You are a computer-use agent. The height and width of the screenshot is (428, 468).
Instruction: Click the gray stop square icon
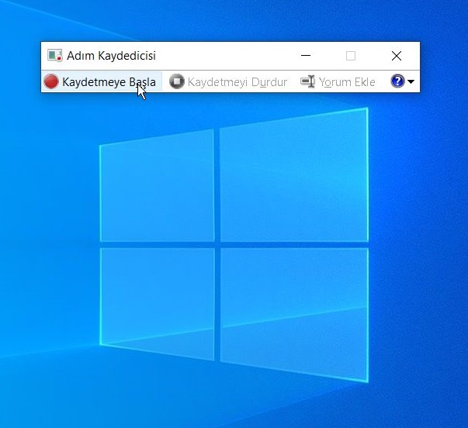pos(177,81)
